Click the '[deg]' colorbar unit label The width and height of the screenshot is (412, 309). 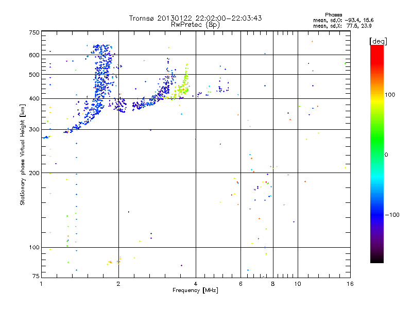tap(378, 41)
